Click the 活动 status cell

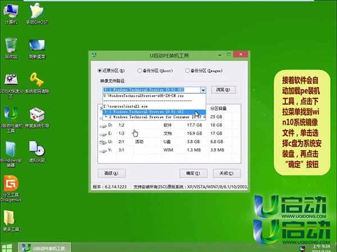(139, 142)
